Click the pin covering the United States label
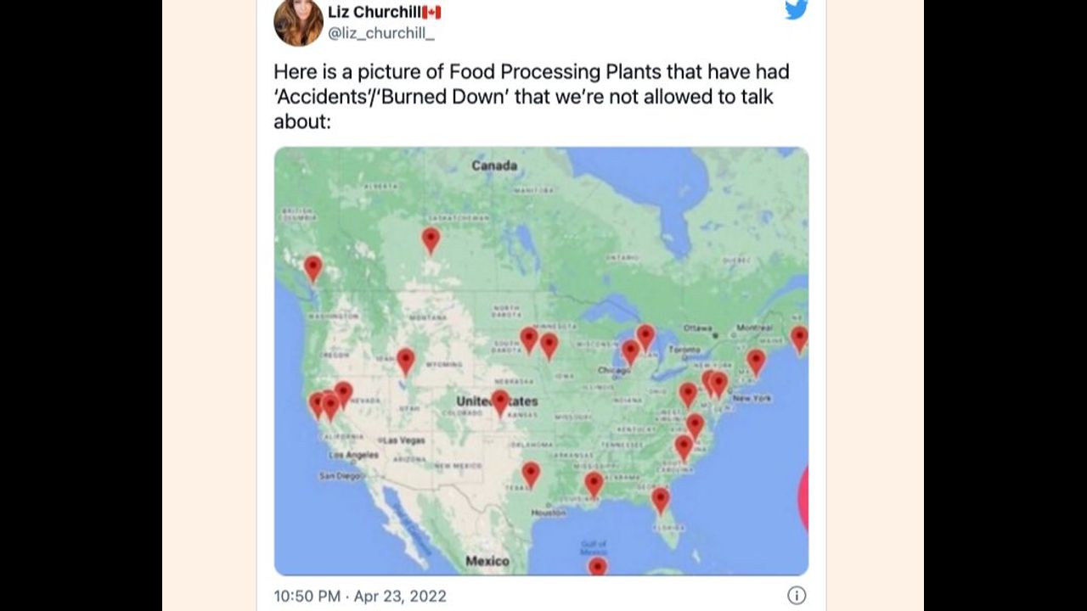This screenshot has height=611, width=1087. [500, 401]
